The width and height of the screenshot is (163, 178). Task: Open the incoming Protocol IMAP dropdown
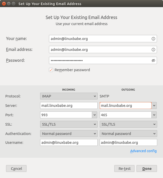click(x=69, y=96)
